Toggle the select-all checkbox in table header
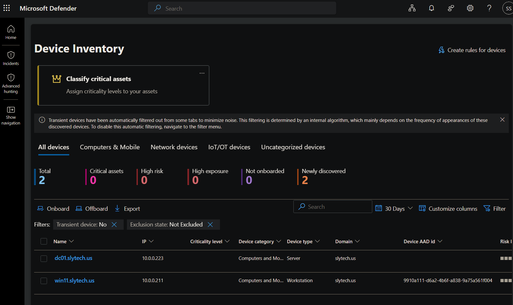The height and width of the screenshot is (305, 513). point(44,241)
